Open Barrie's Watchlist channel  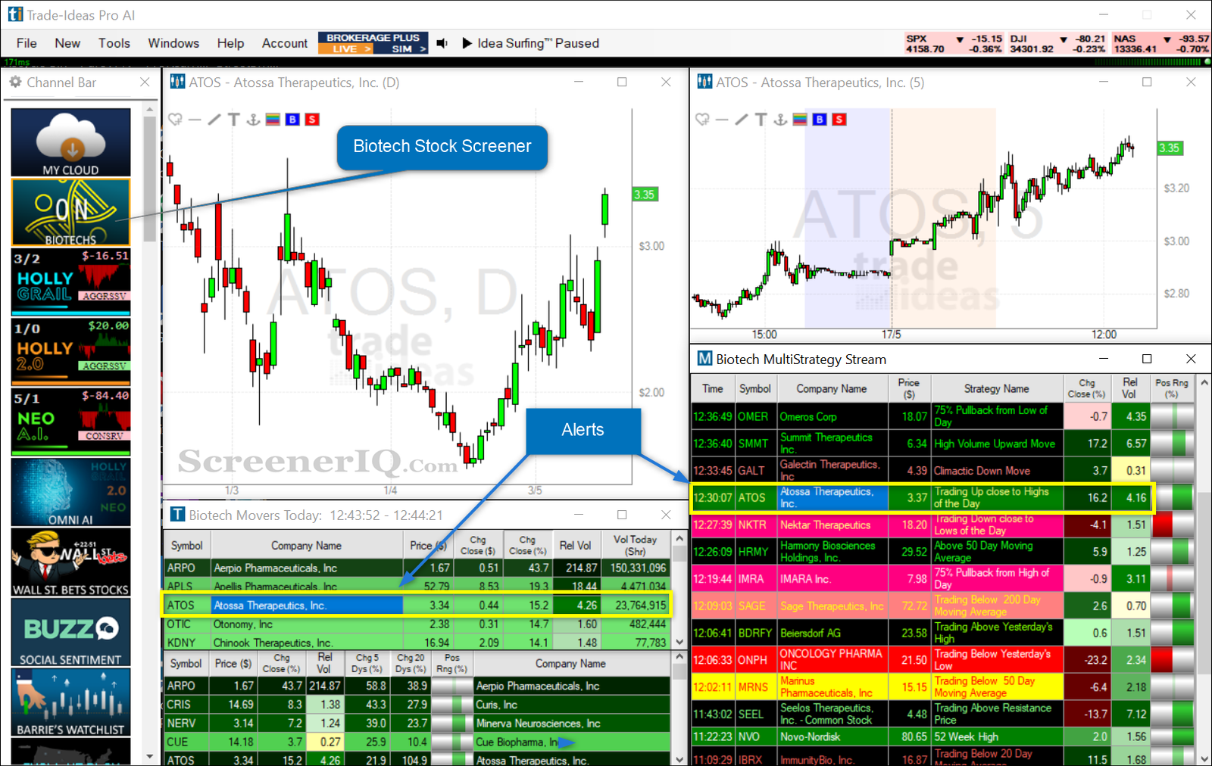(x=70, y=702)
